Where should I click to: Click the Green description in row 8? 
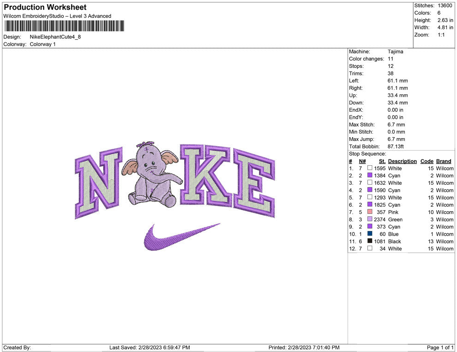point(395,219)
